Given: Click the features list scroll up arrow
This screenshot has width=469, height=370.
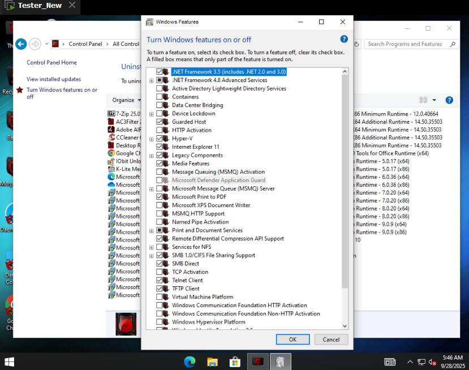Looking at the screenshot, I should coord(345,71).
